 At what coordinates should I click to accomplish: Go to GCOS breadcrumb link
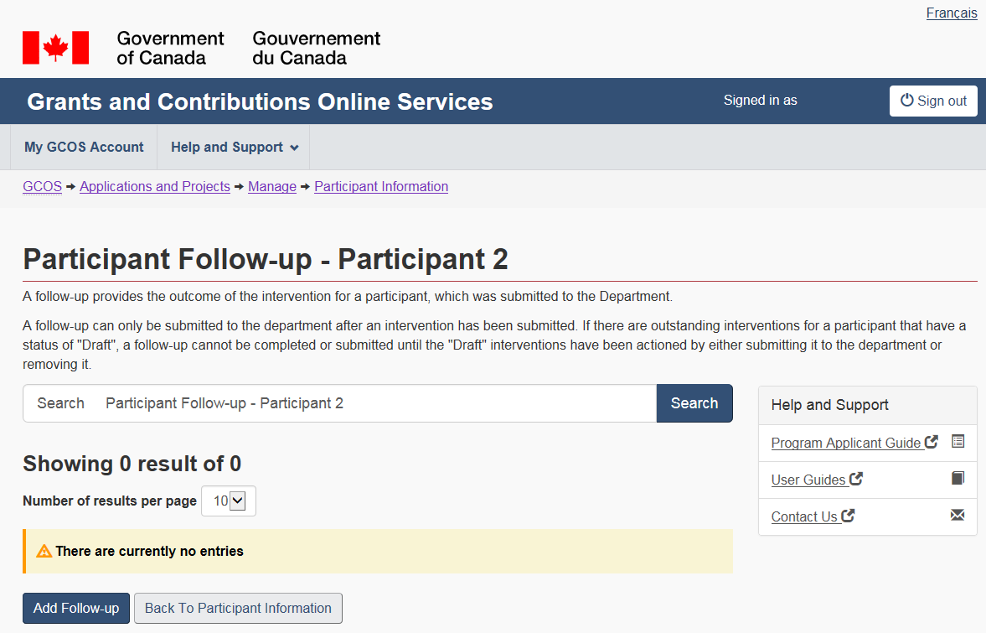click(42, 187)
